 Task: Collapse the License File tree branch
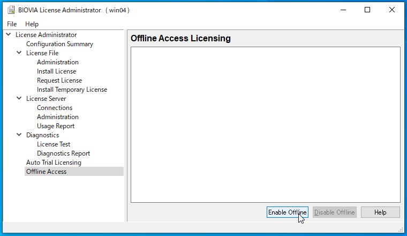[19, 53]
